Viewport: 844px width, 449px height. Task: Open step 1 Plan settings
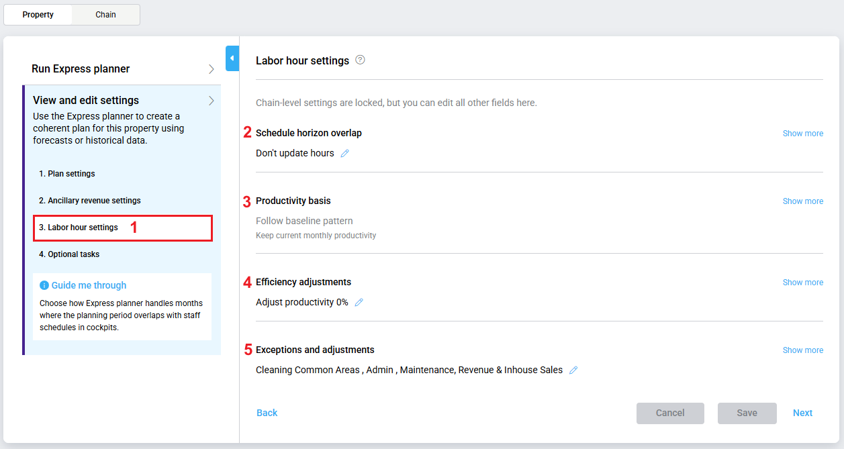(x=67, y=174)
